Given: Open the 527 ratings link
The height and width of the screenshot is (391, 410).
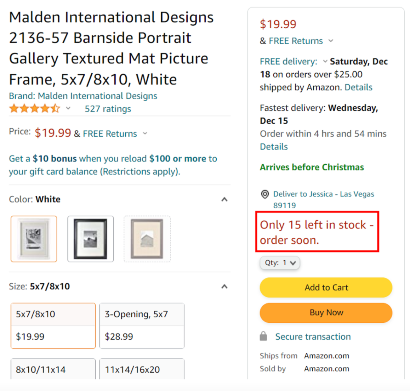Looking at the screenshot, I should (x=108, y=109).
